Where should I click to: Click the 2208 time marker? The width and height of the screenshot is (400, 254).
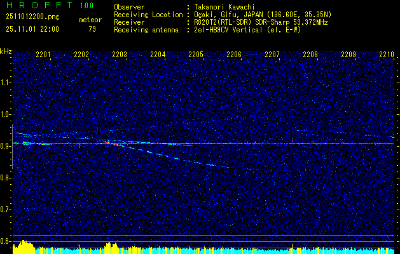tap(310, 54)
